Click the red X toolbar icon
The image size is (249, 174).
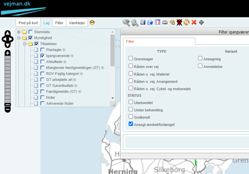(x=194, y=22)
